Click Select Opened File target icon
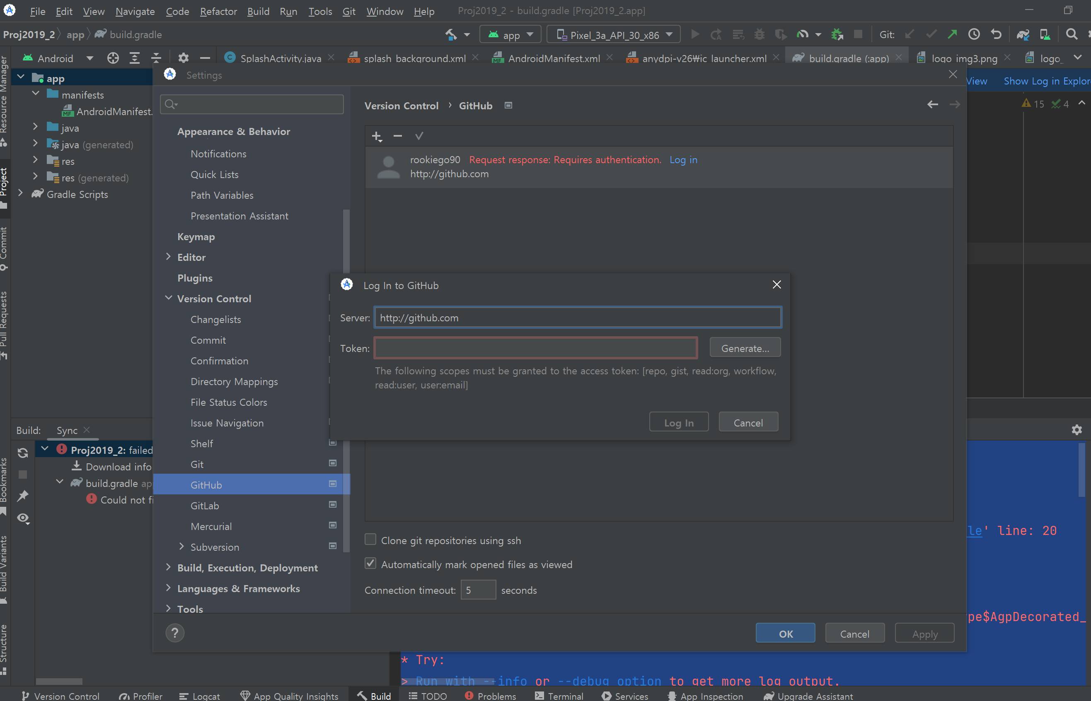The width and height of the screenshot is (1091, 701). point(113,58)
